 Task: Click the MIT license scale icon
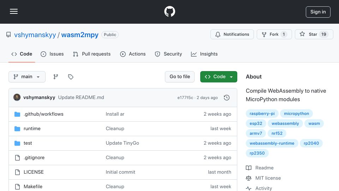[249, 178]
